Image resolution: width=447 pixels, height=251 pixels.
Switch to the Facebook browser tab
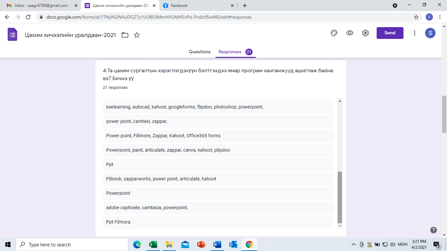click(198, 6)
